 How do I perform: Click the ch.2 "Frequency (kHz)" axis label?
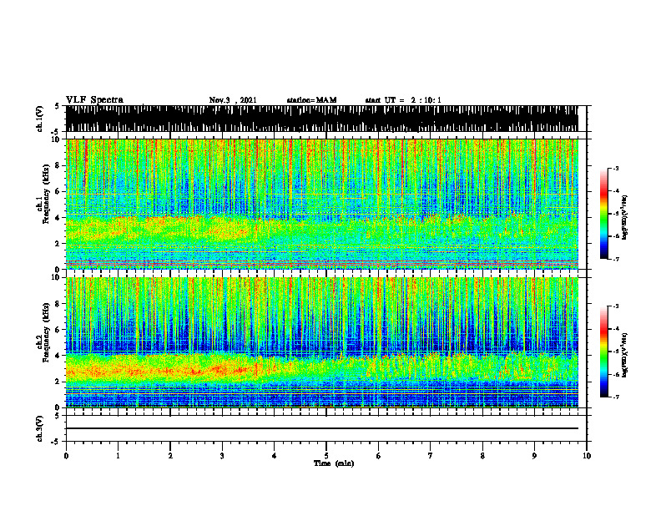(x=46, y=332)
